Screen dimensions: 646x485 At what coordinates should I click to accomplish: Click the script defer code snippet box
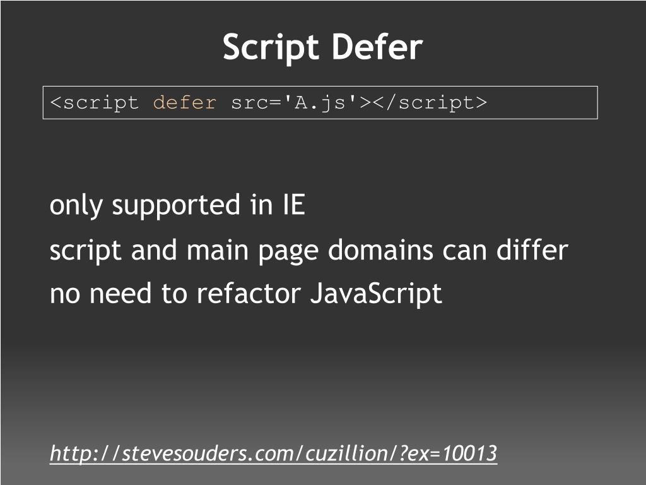320,103
